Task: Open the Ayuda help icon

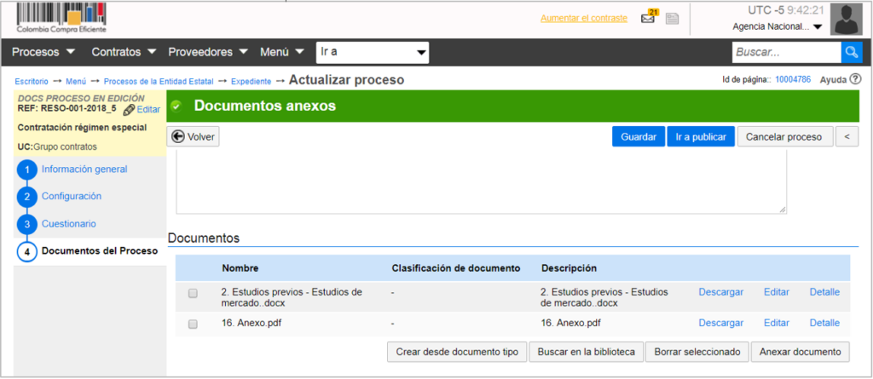Action: coord(855,79)
